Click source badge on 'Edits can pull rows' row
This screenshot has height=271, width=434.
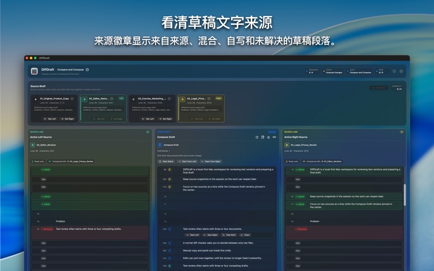(170, 259)
